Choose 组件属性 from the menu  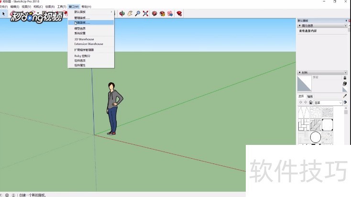point(91,66)
